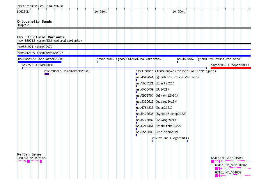Click nsv3325613 (Audano2019) label
Viewport: 259px width, 179px height.
point(156,102)
